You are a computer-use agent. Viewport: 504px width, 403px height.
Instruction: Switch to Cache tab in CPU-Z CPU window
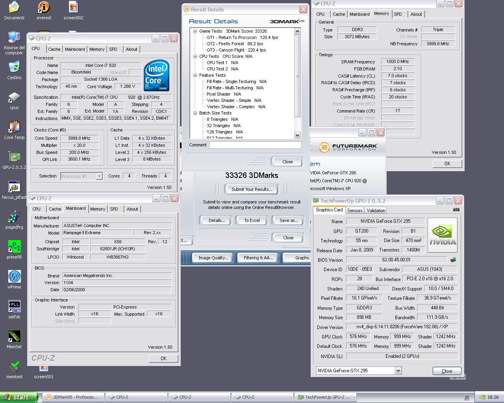tap(54, 49)
